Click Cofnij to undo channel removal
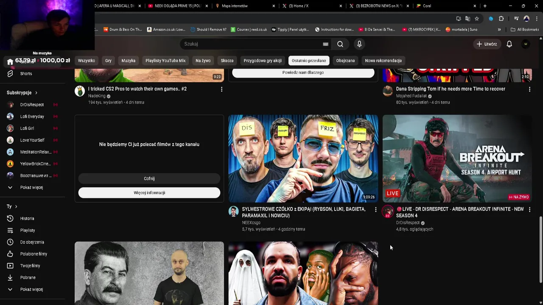 (149, 179)
